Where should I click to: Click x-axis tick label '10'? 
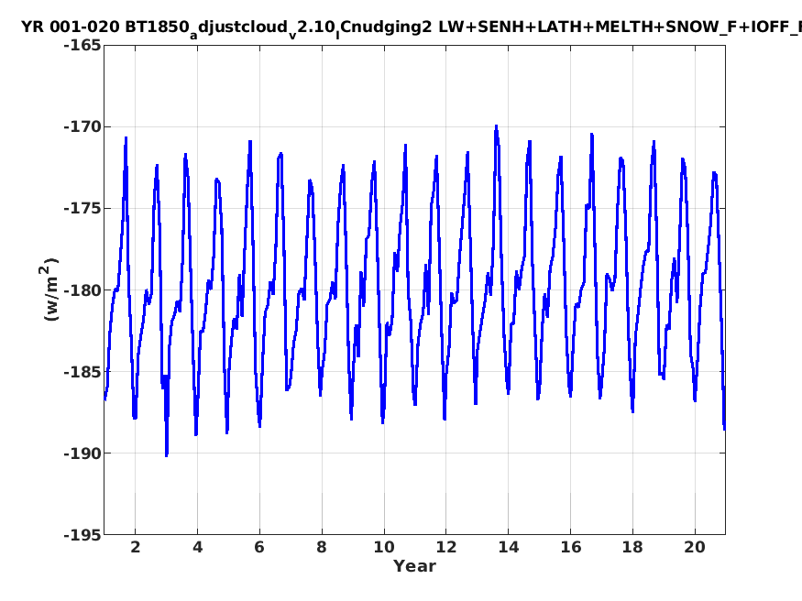pos(384,547)
